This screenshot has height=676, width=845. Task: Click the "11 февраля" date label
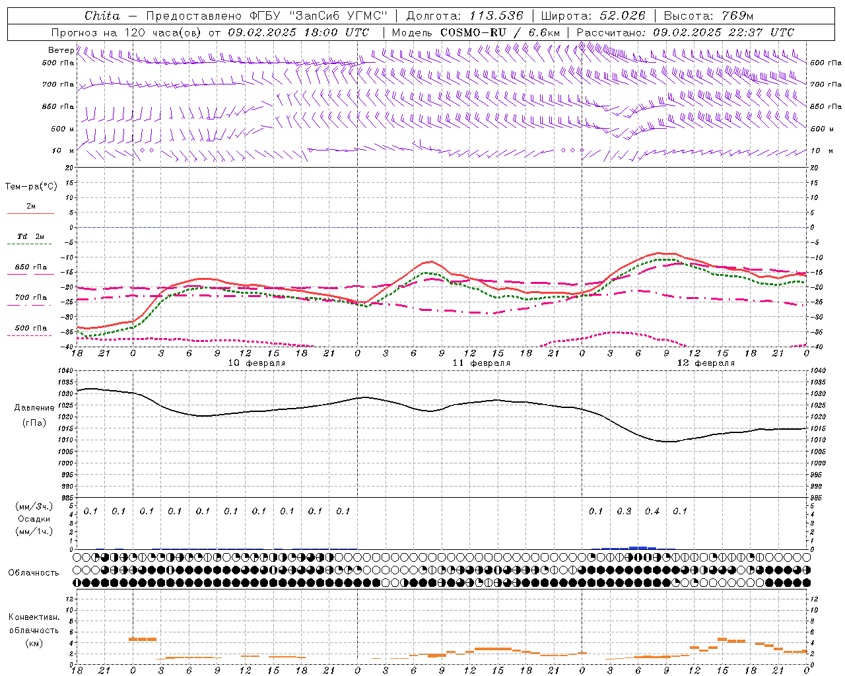481,363
